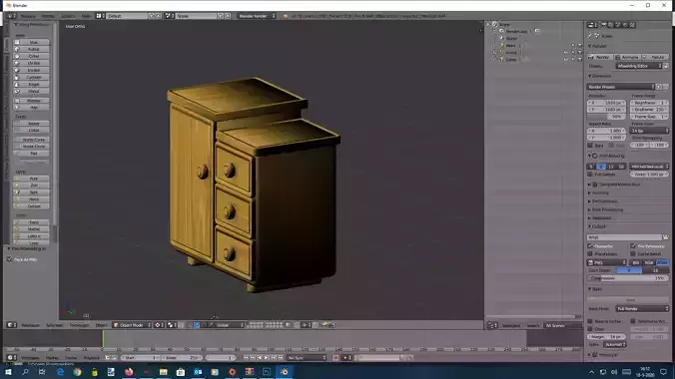
Task: Expand the Performance panel
Action: pos(604,200)
